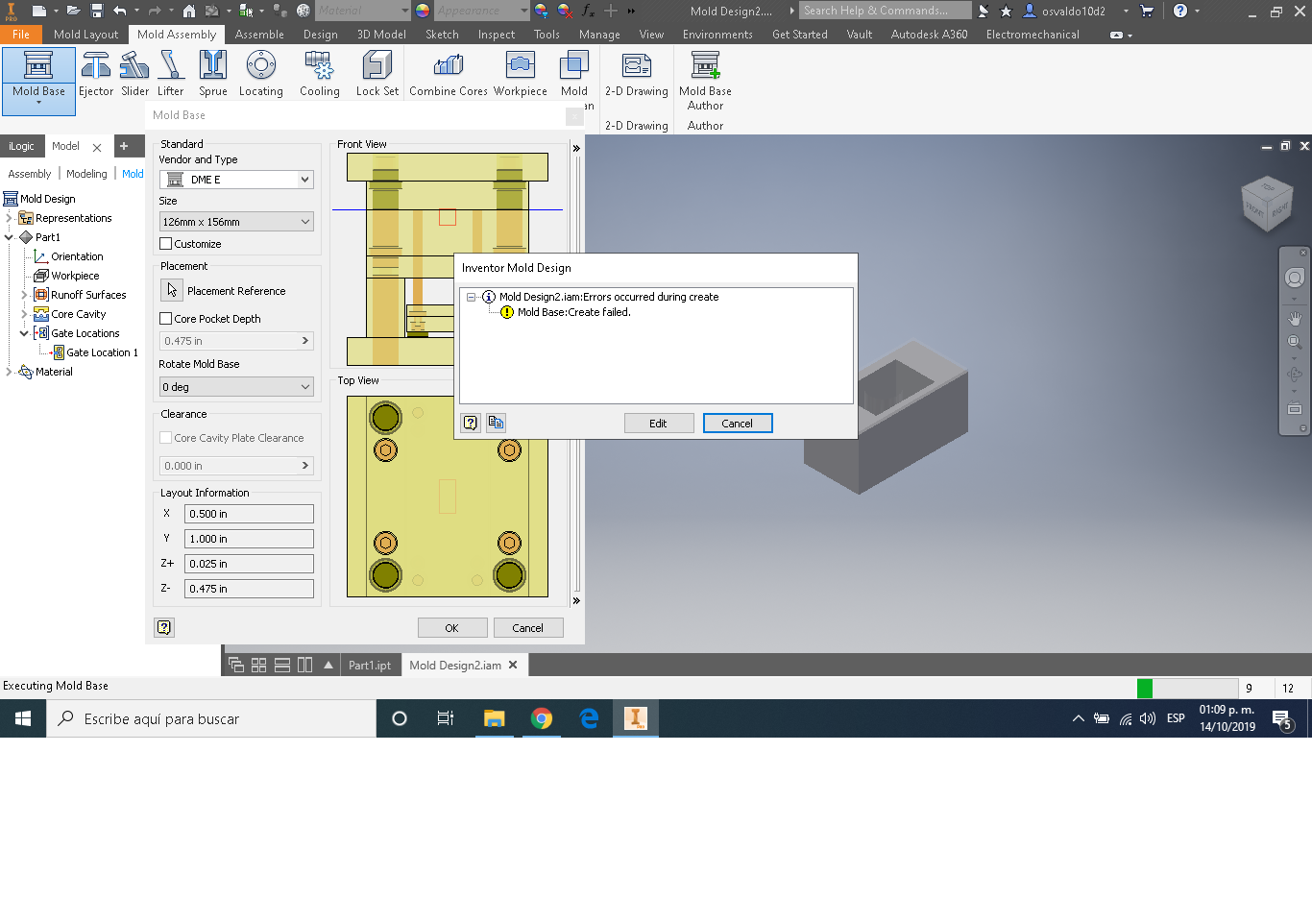1312x922 pixels.
Task: Click the ViewCube in the viewport
Action: tap(1267, 203)
